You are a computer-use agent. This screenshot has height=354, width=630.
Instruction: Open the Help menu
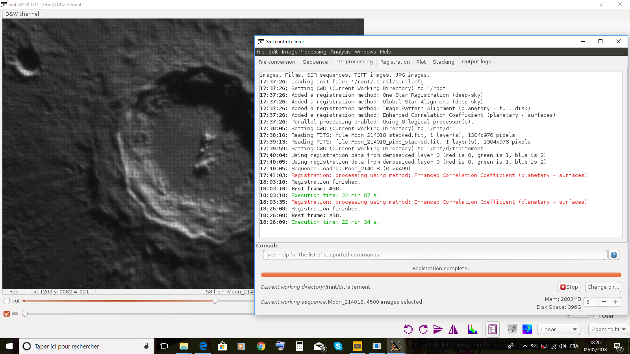(x=385, y=52)
